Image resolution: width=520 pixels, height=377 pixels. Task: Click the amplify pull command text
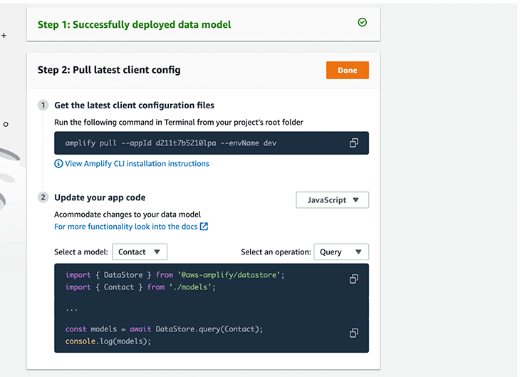(171, 143)
